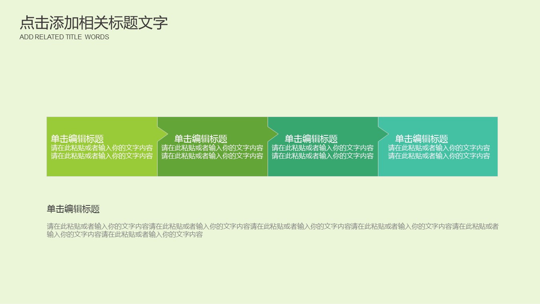
Task: Click the arrow notch between first and second blocks
Action: click(x=163, y=133)
